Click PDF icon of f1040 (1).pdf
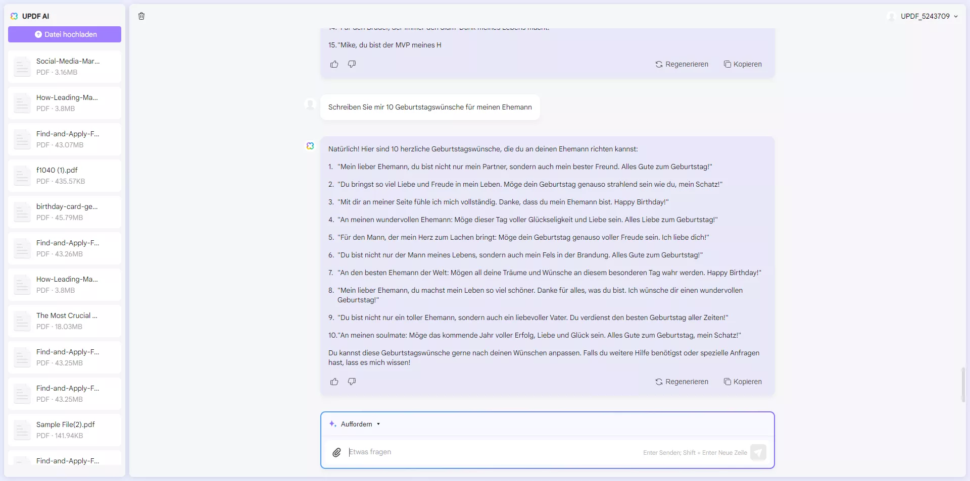The image size is (970, 481). 22,176
